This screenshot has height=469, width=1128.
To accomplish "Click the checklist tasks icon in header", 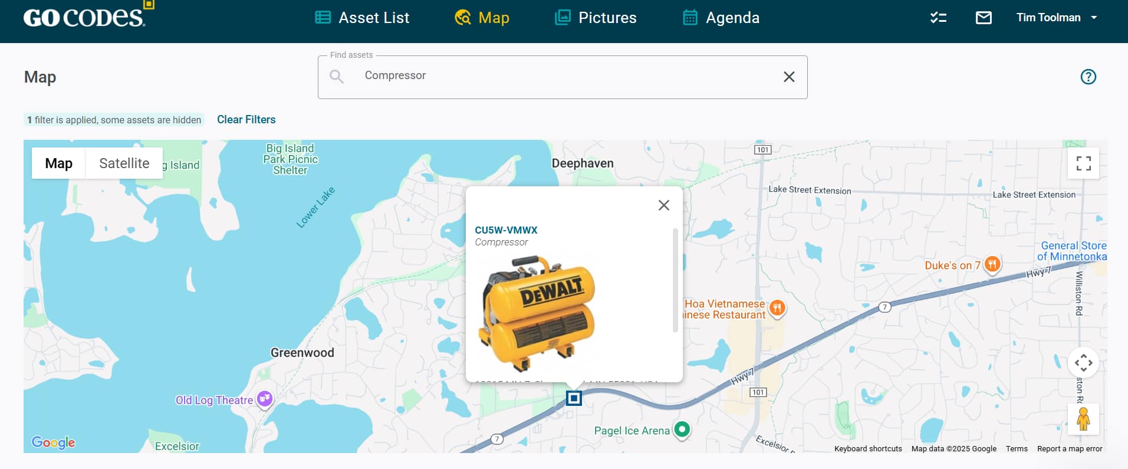I will coord(938,18).
